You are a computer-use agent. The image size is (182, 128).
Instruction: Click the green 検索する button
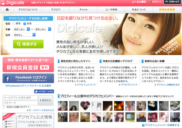(x=28, y=44)
